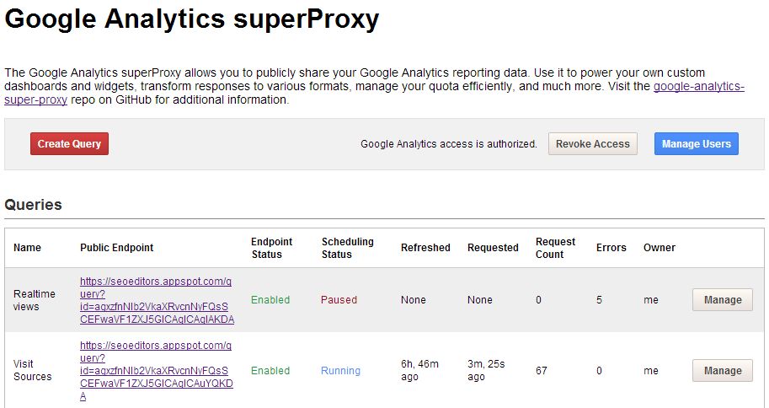769x408 pixels.
Task: Click the Running status of Visit Sources
Action: [340, 371]
